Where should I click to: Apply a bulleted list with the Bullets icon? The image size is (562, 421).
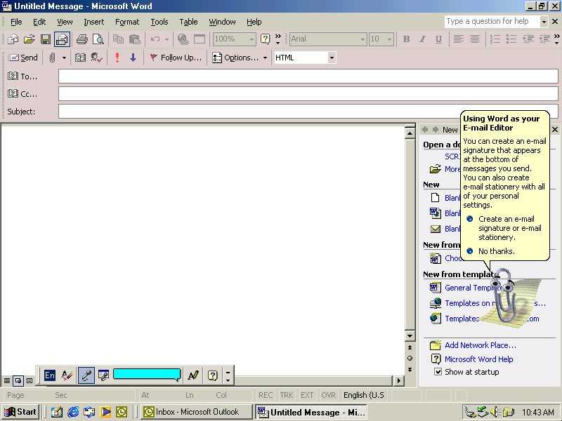tap(511, 39)
